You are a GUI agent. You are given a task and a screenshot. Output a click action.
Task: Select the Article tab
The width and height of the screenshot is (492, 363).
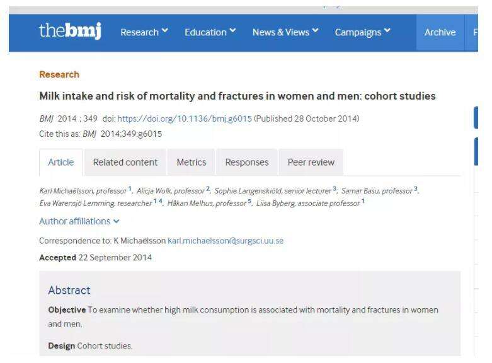click(x=61, y=162)
